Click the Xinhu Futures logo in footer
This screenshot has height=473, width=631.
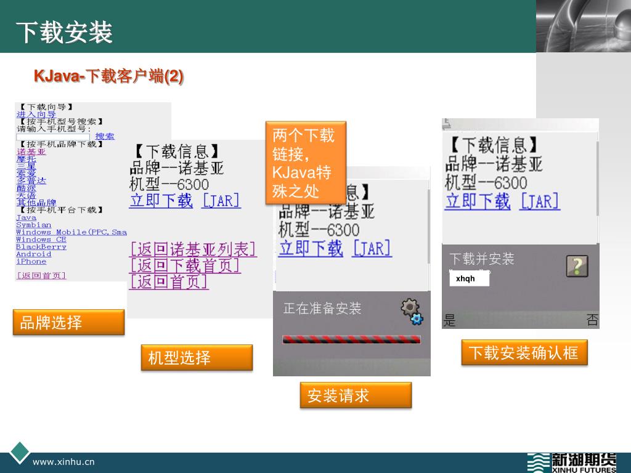[x=571, y=463]
